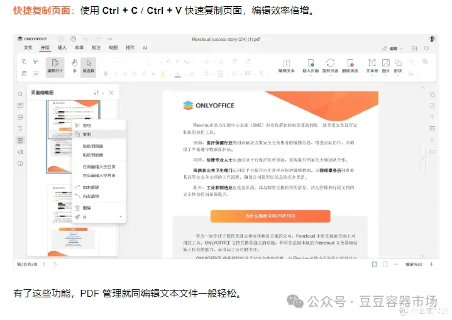Toggle Strikethrough formatting in the ribbon
Screen dimensions: 452x320
pos(135,74)
